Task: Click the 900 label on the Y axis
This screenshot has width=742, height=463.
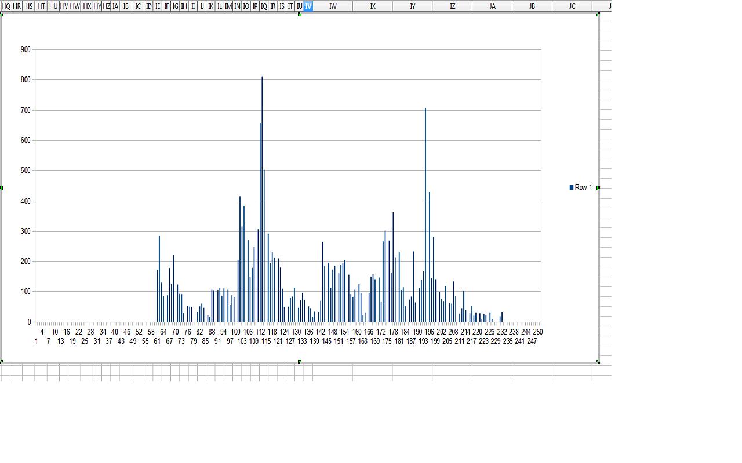Action: (26, 50)
